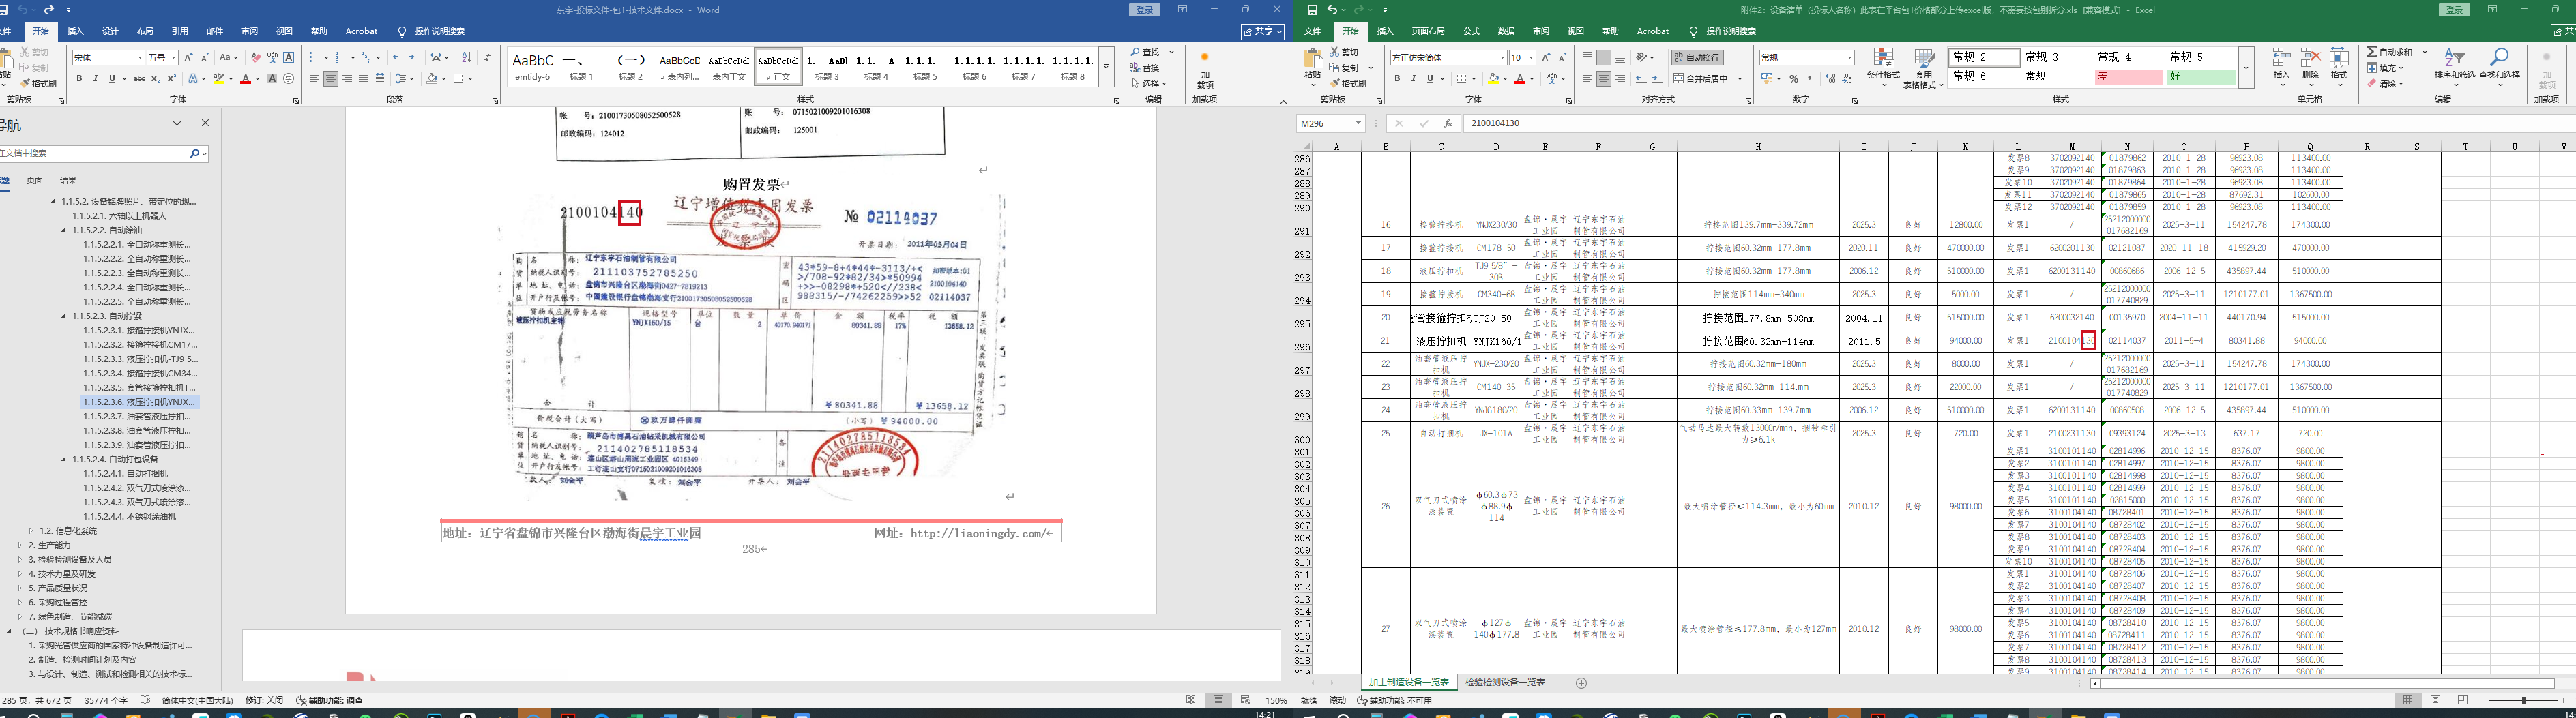Open Word's 引用 (References) tab
Image resolution: width=2576 pixels, height=718 pixels.
pos(180,31)
